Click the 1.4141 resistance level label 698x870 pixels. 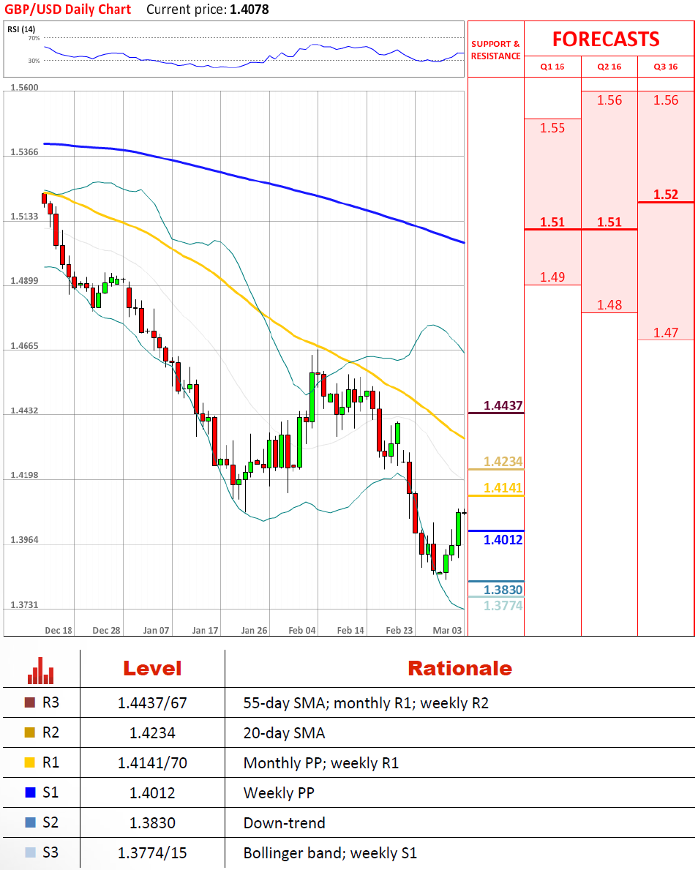click(503, 488)
